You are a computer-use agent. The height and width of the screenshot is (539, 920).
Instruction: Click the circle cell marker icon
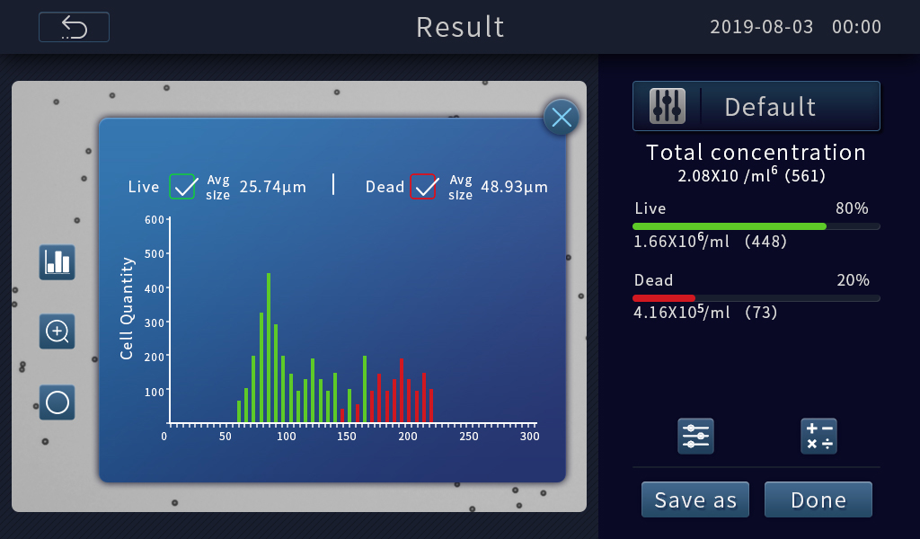(x=57, y=402)
